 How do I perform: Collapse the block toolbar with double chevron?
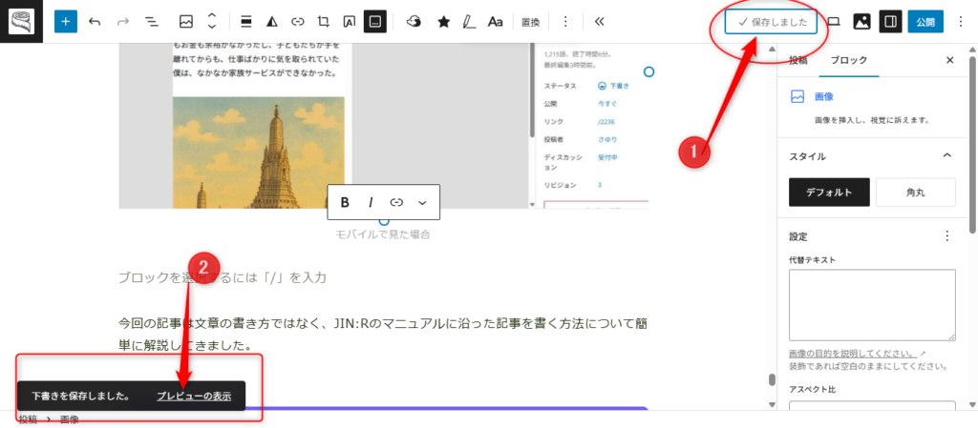point(600,22)
